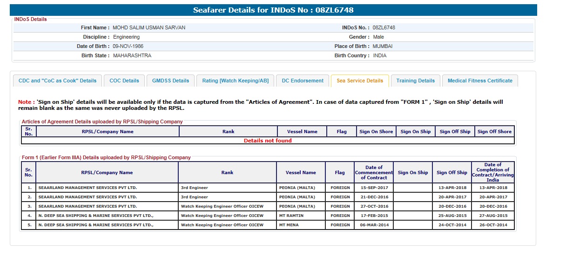Select row 1 company SEAARLAND MANAGEMENT SERVICES

[x=88, y=188]
